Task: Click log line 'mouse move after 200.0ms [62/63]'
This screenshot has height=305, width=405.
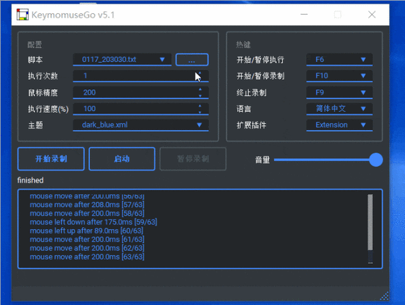Action: (x=87, y=248)
